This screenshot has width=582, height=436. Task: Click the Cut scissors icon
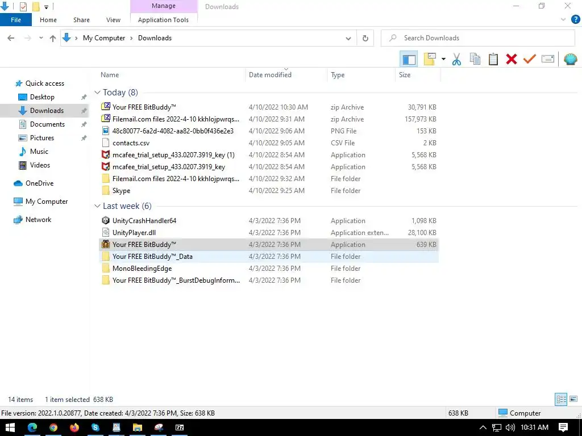coord(456,59)
